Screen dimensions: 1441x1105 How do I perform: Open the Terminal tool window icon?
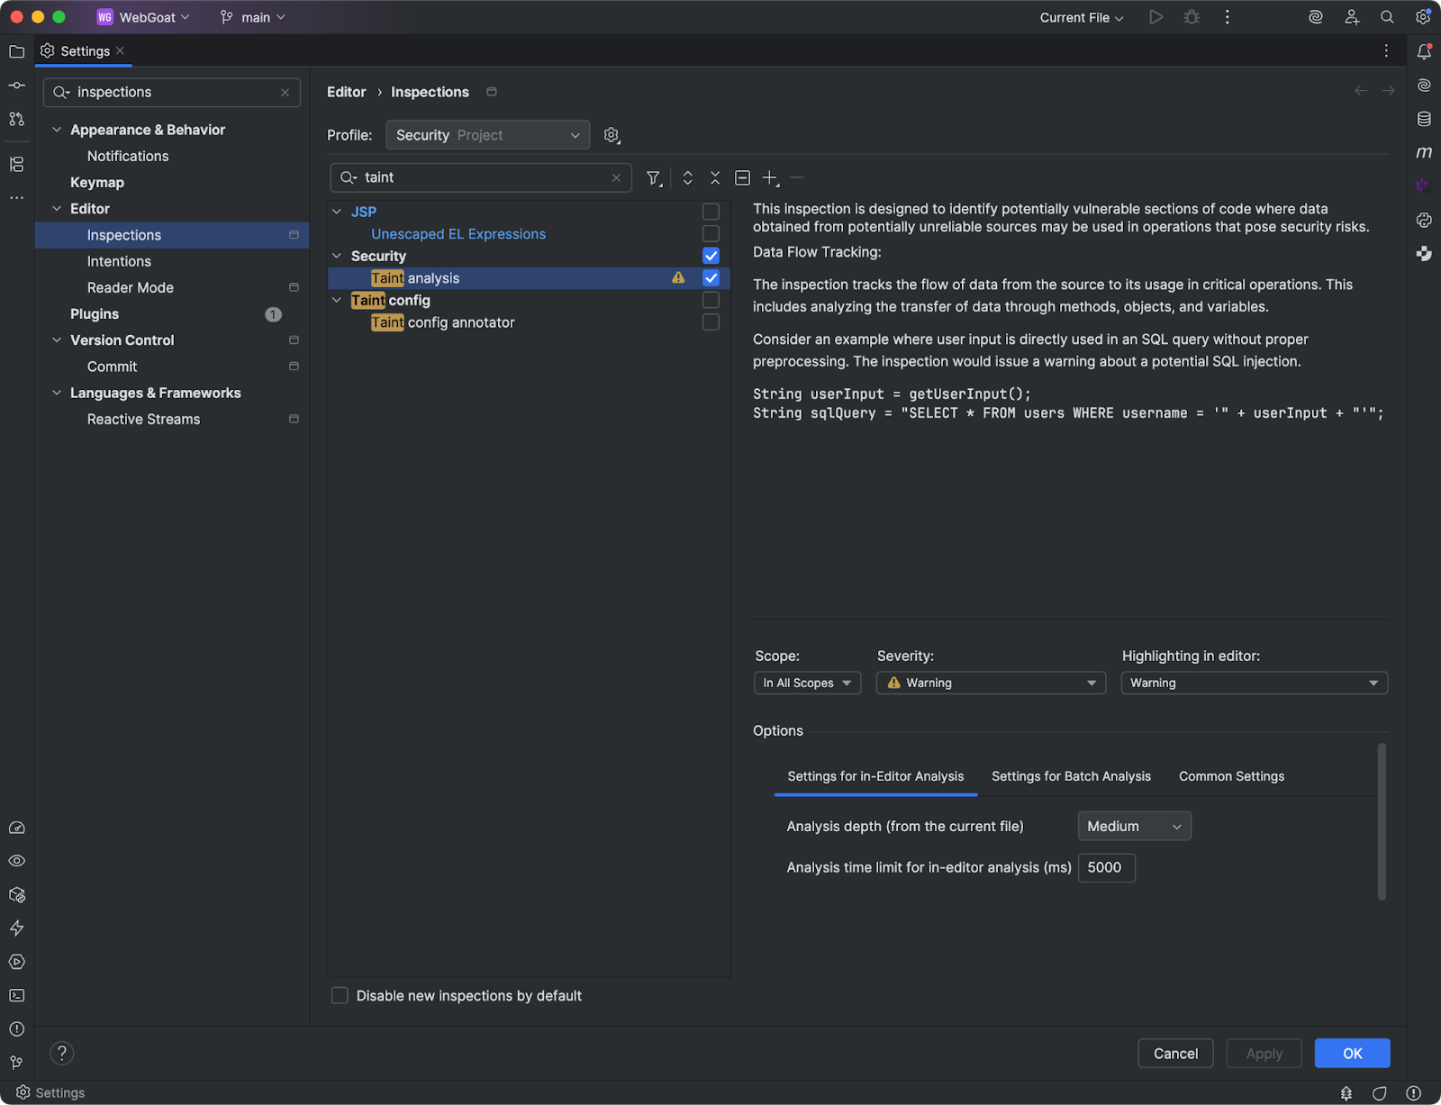(16, 995)
